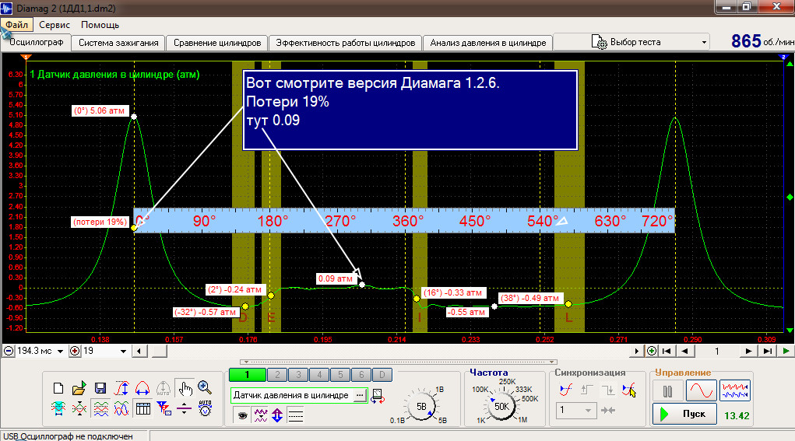Click the sync-off crossed trigger icon
795x441 pixels.
[x=628, y=390]
